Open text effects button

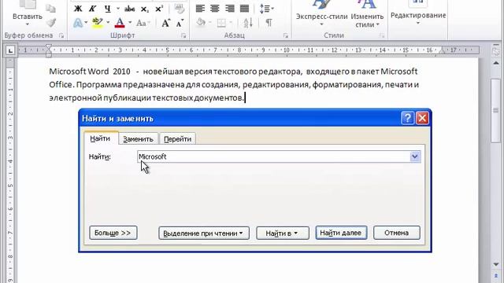click(x=78, y=23)
